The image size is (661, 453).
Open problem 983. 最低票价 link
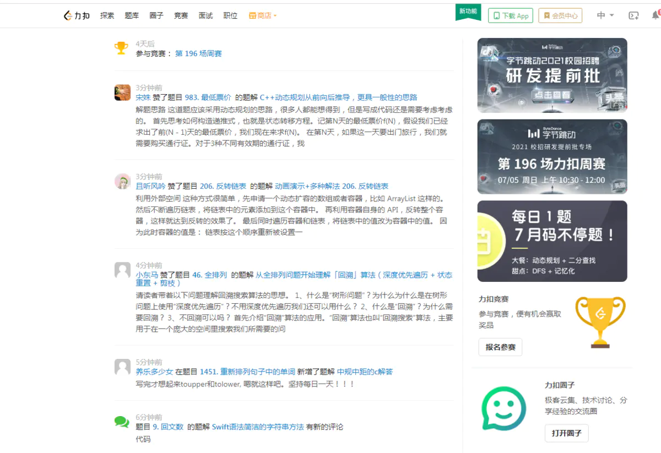(x=208, y=97)
